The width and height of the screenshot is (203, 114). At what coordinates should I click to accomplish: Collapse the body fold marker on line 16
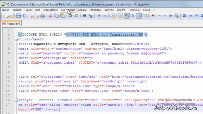tap(16, 100)
